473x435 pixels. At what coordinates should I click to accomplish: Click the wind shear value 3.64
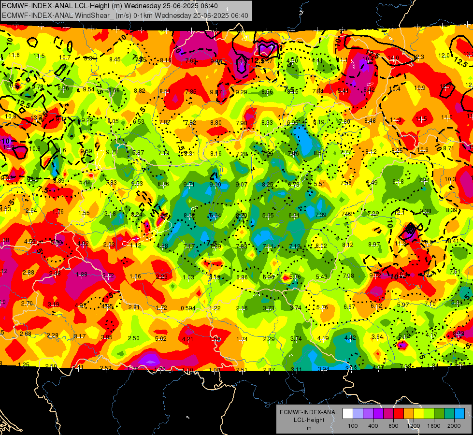tap(377, 336)
